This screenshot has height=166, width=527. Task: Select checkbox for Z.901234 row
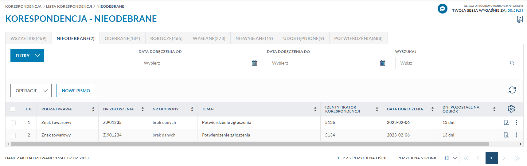tap(13, 135)
